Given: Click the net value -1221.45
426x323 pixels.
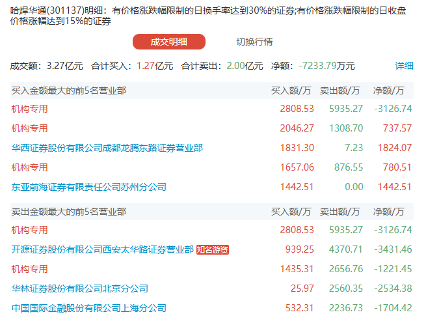Looking at the screenshot, I should coord(393,269).
